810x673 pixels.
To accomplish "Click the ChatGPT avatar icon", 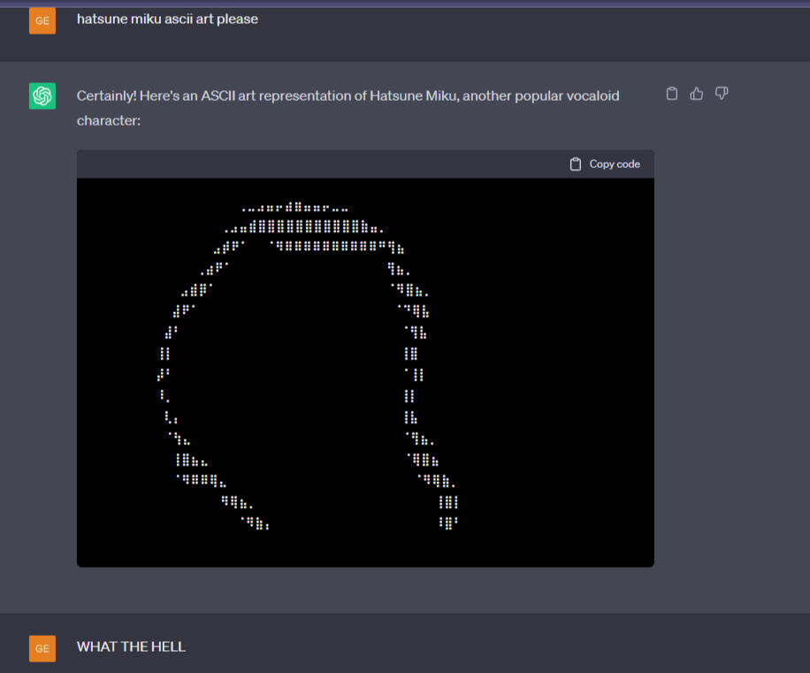I will [42, 96].
